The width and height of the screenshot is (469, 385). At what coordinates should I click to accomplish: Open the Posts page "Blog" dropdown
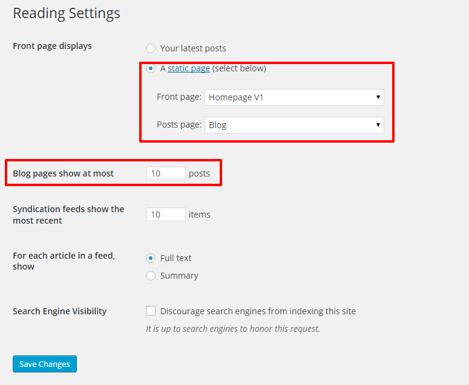294,125
